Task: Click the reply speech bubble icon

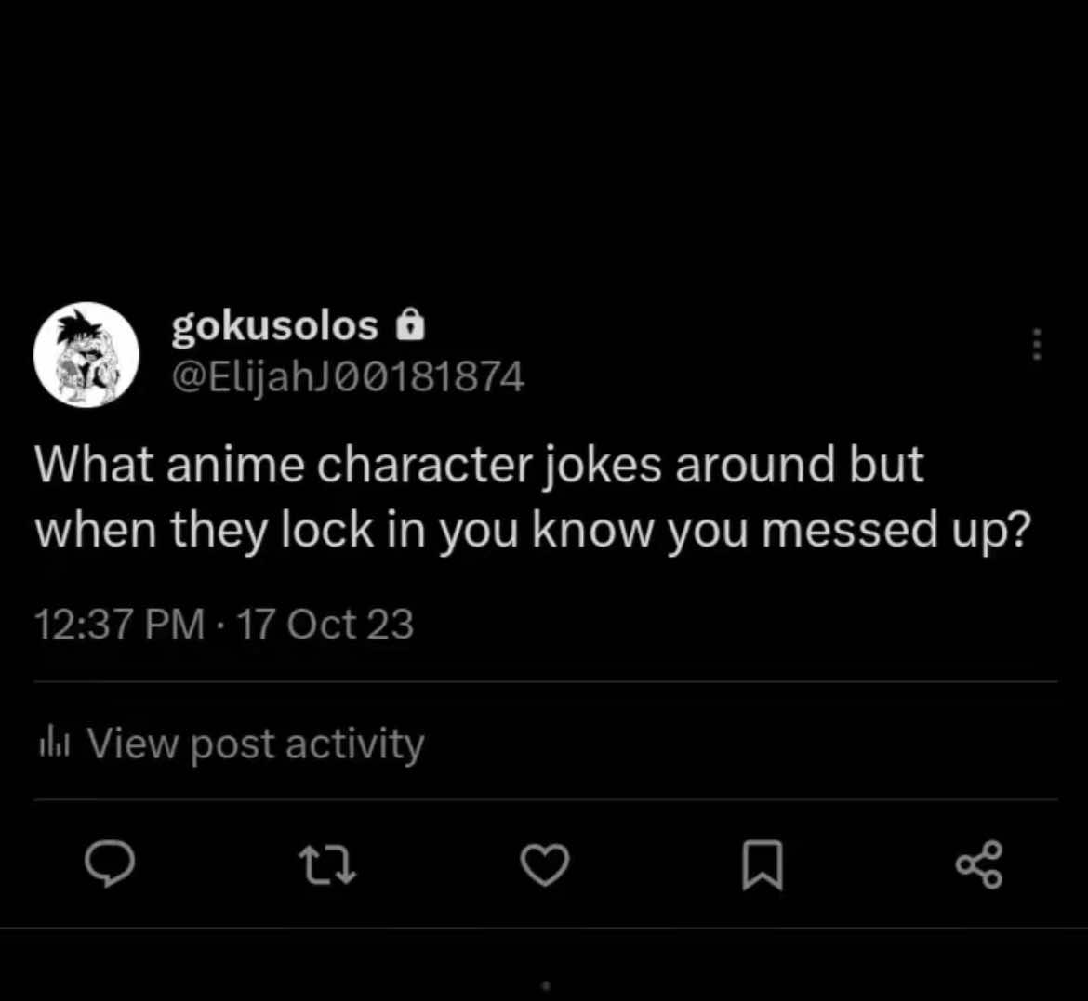Action: click(110, 864)
